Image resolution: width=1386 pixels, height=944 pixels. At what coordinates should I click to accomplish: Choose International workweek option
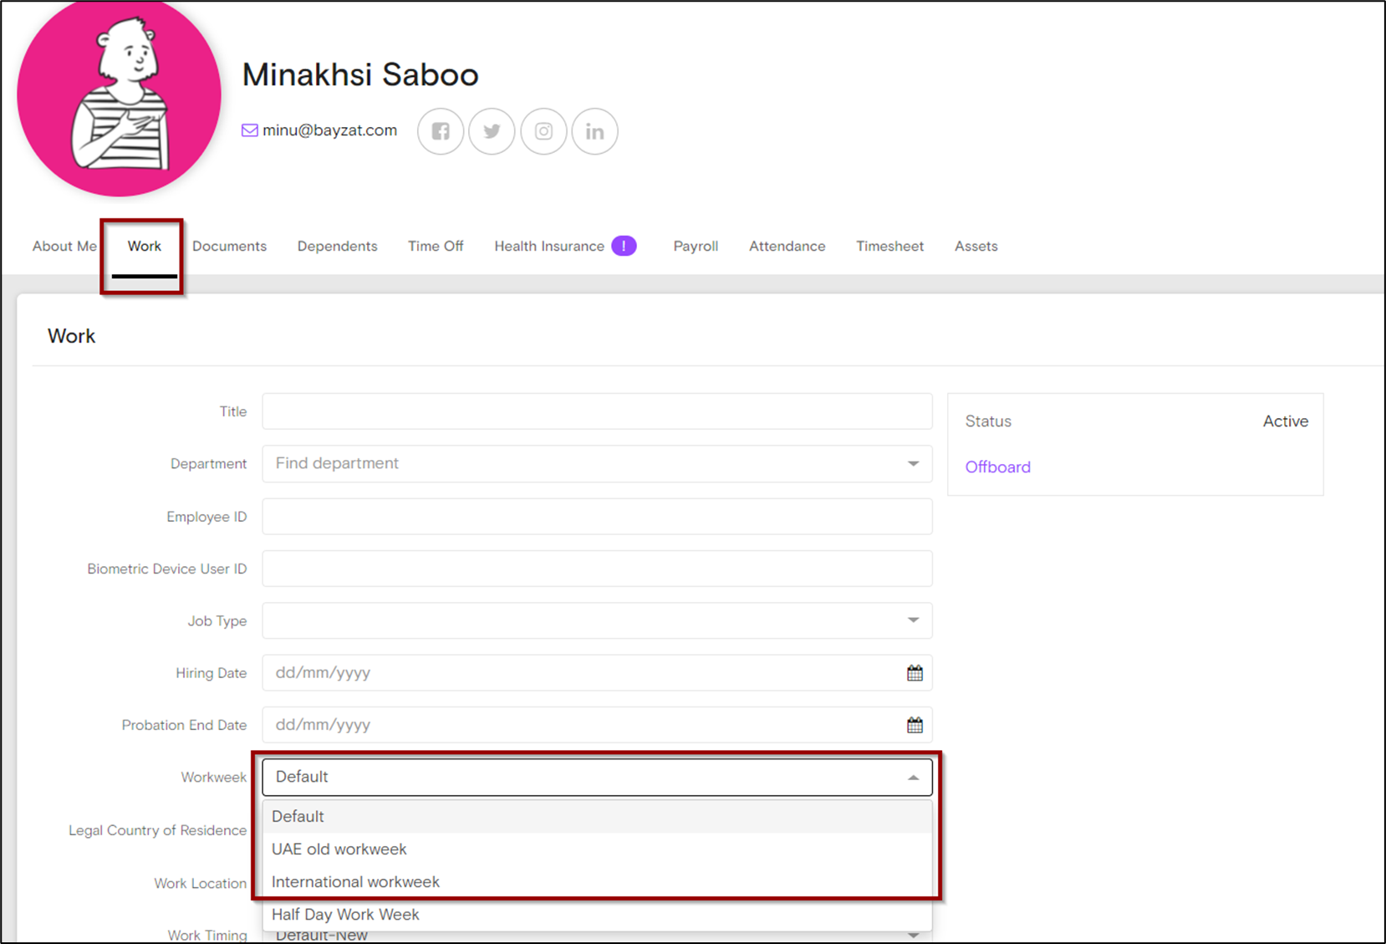coord(597,881)
